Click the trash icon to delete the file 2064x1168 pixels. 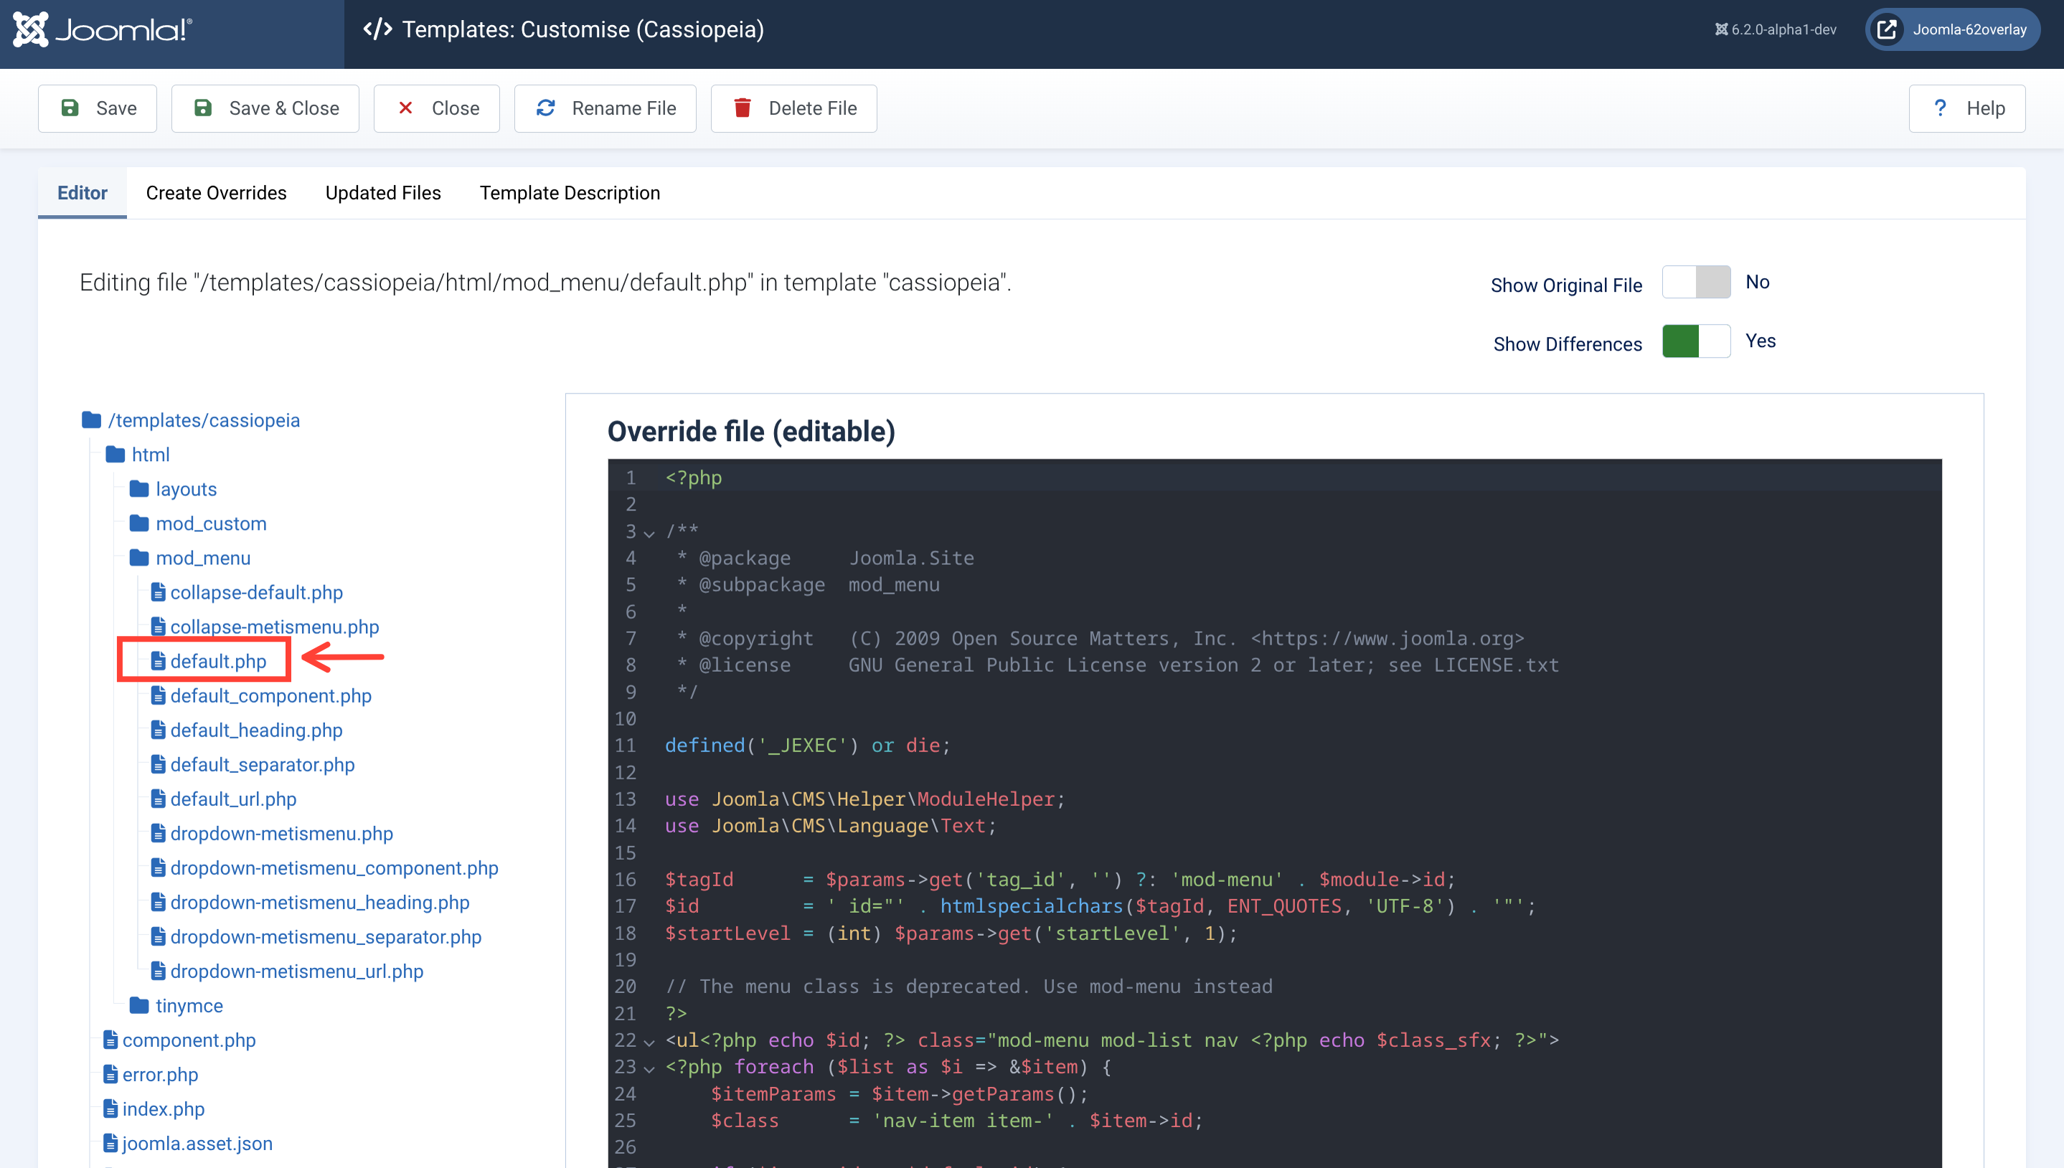743,108
